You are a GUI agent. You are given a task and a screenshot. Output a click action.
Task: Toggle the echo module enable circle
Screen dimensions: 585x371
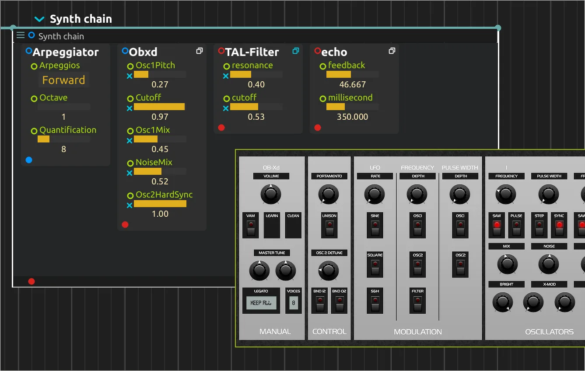click(x=318, y=51)
